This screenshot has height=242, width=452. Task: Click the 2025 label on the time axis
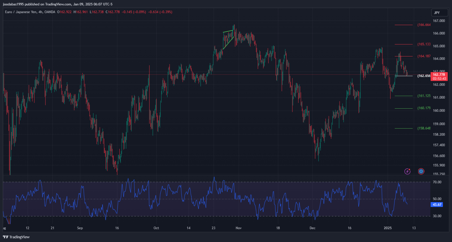point(388,228)
